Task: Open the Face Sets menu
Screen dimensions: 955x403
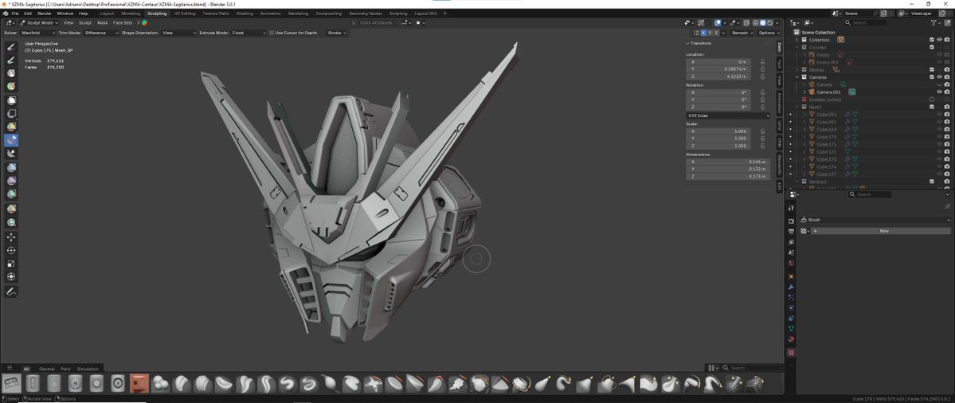Action: click(123, 22)
